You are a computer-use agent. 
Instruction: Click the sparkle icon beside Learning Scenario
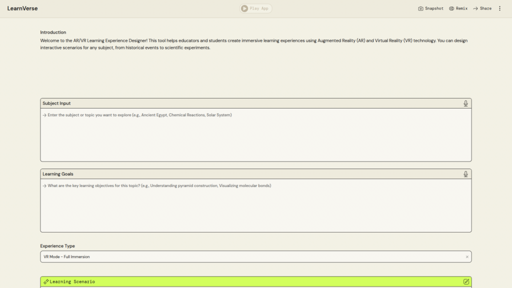click(46, 281)
